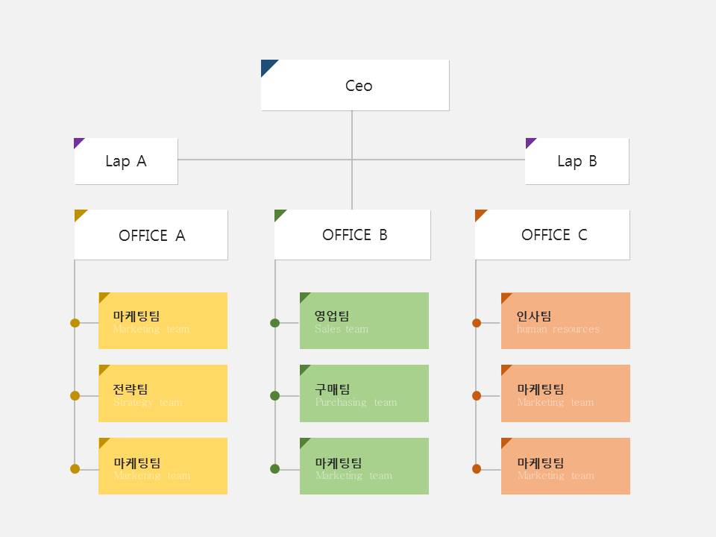Select the OFFICE B header box
Screen dimensions: 716x537
[353, 235]
